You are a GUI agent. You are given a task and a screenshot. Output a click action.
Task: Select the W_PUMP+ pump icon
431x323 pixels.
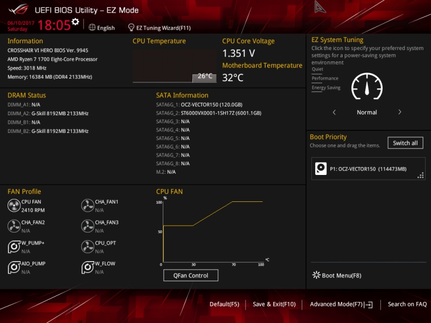click(x=14, y=247)
